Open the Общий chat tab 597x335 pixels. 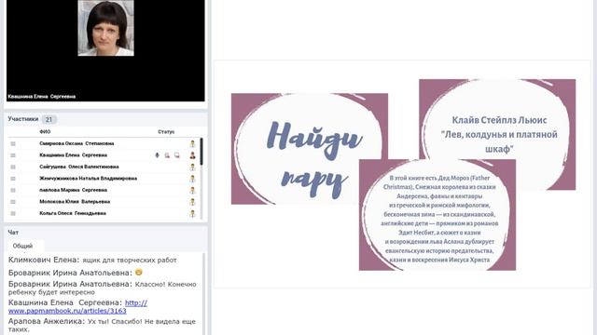click(x=22, y=246)
